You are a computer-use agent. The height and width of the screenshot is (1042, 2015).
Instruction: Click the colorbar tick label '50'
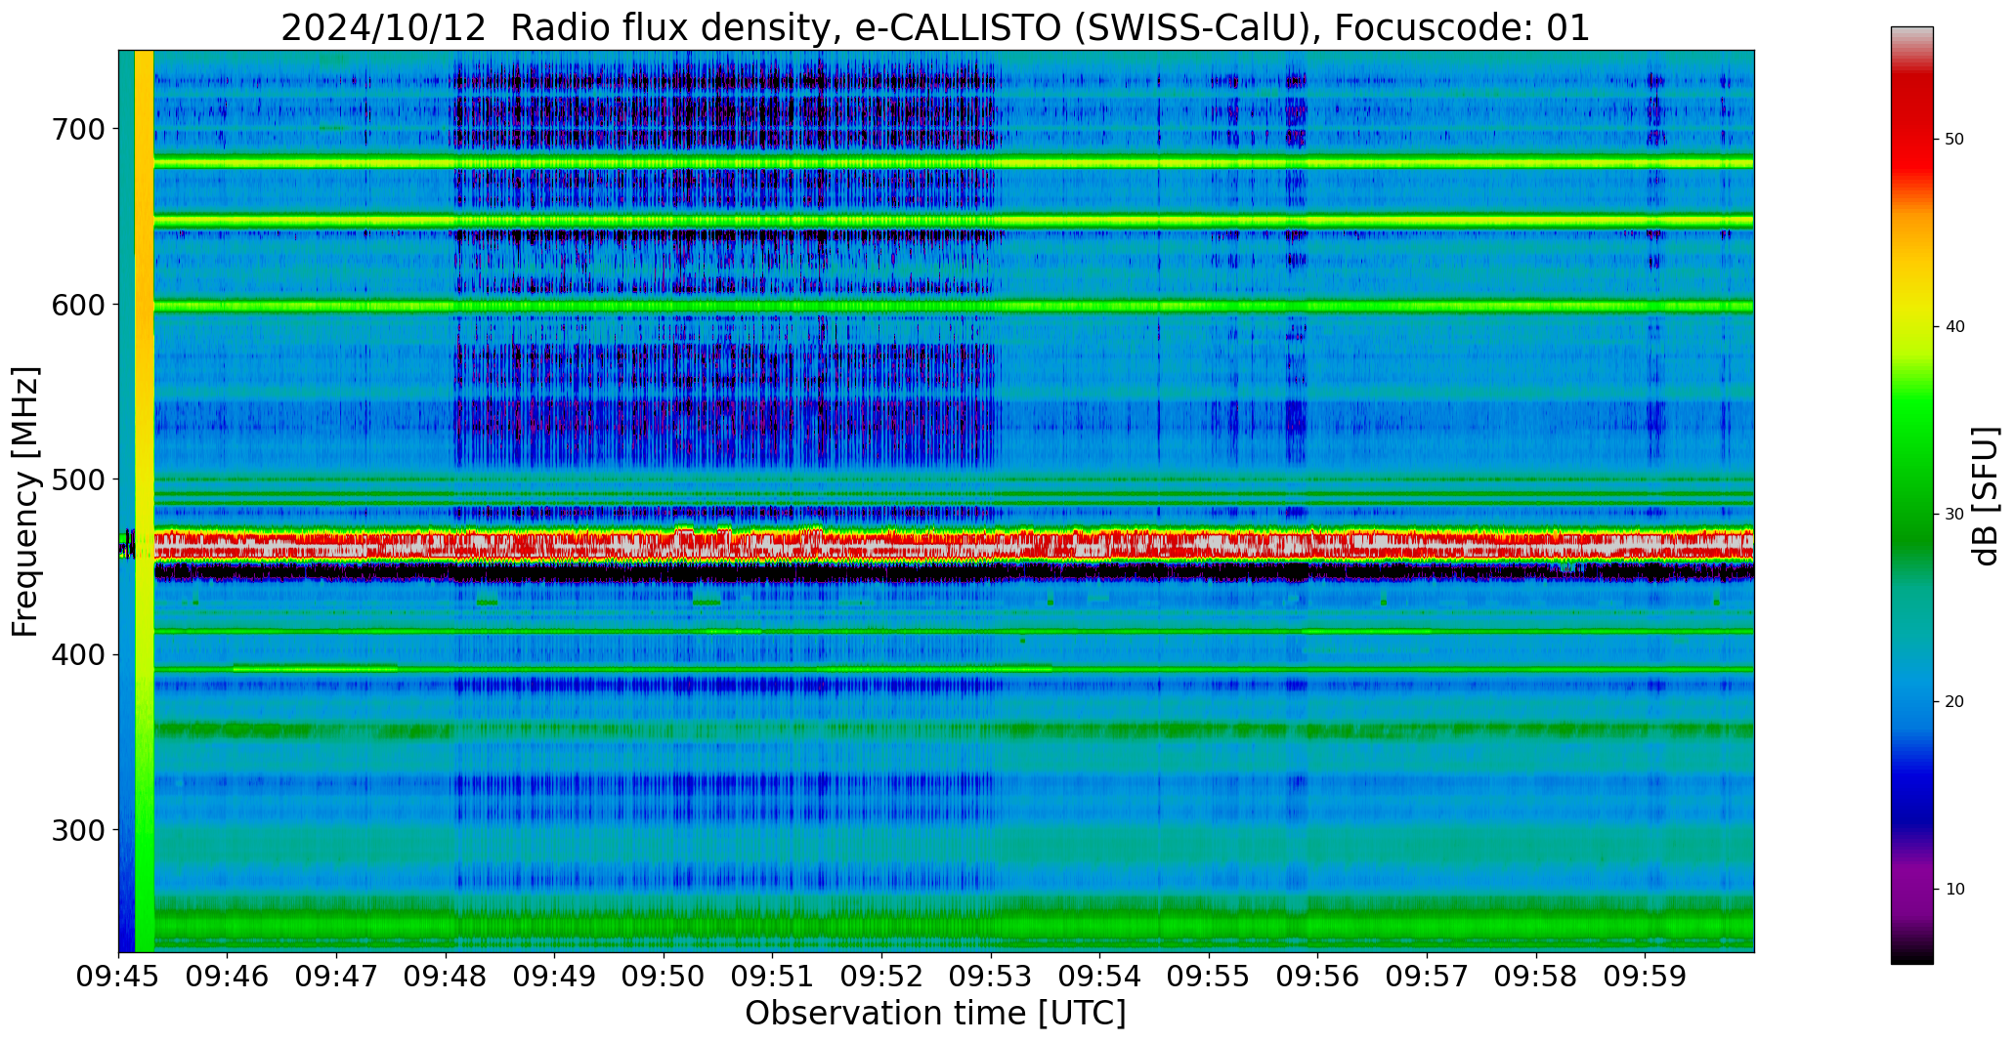1954,140
